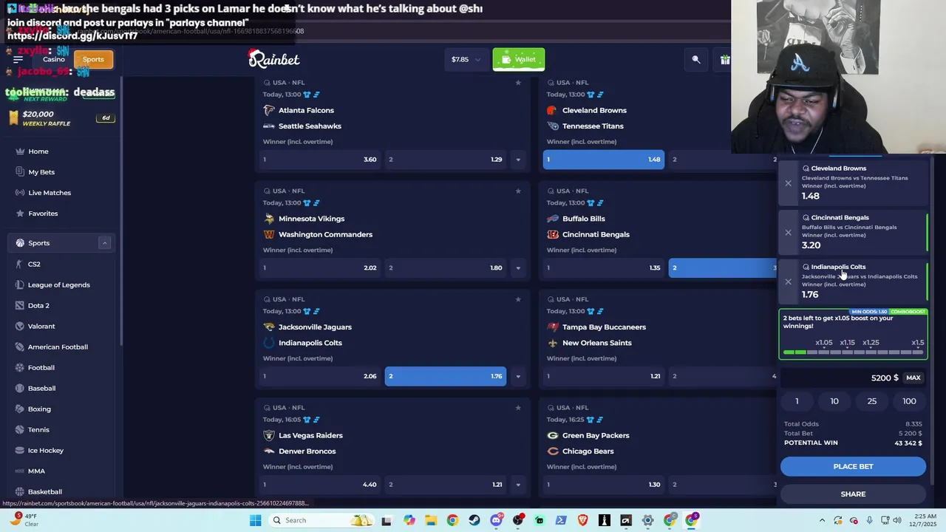Deselect Cleveland Browns 1.48 odds
The image size is (946, 532).
point(603,160)
